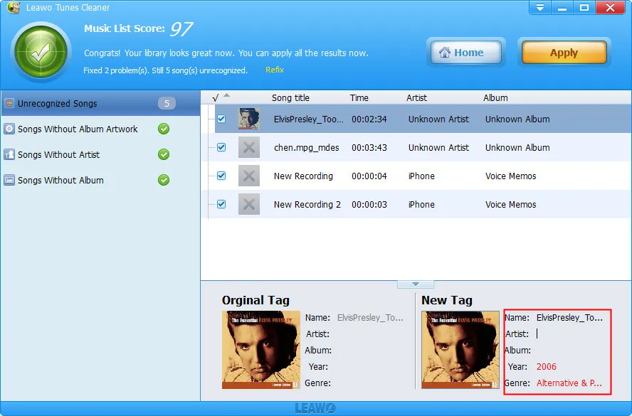Click the missing artwork icon for New Recording 2
632x416 pixels.
(x=248, y=204)
